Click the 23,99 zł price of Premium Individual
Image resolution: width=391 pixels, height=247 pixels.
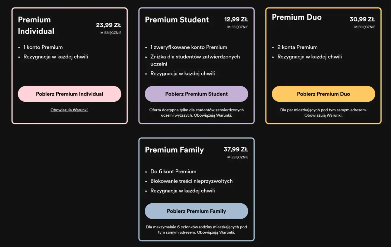point(108,25)
